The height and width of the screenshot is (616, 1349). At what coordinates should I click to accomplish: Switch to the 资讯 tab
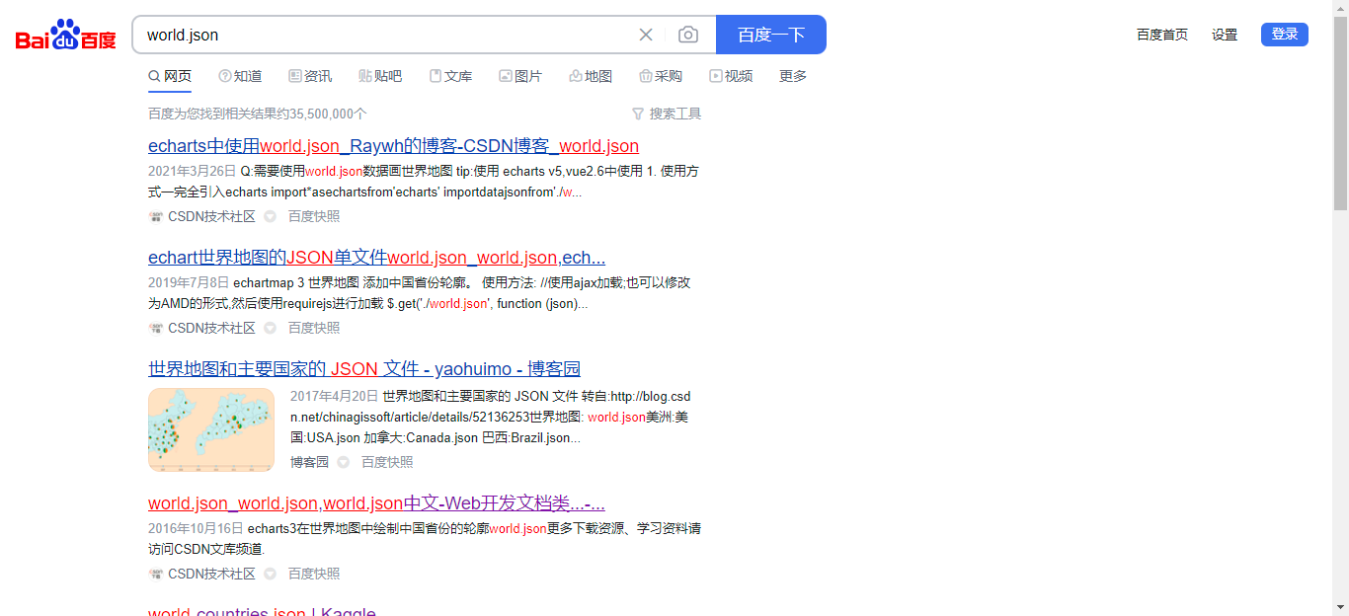coord(310,76)
